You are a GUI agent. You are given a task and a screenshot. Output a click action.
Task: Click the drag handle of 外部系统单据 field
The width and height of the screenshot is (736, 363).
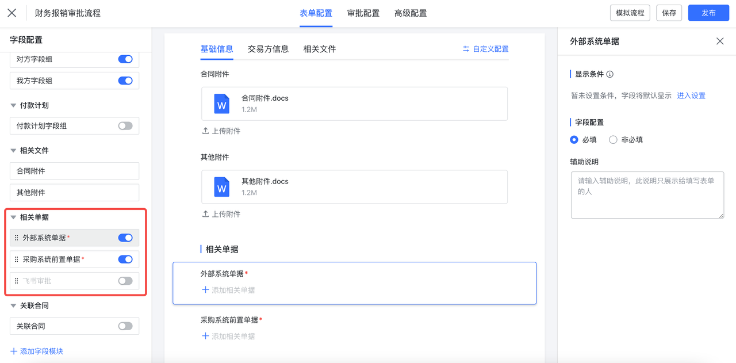click(17, 238)
